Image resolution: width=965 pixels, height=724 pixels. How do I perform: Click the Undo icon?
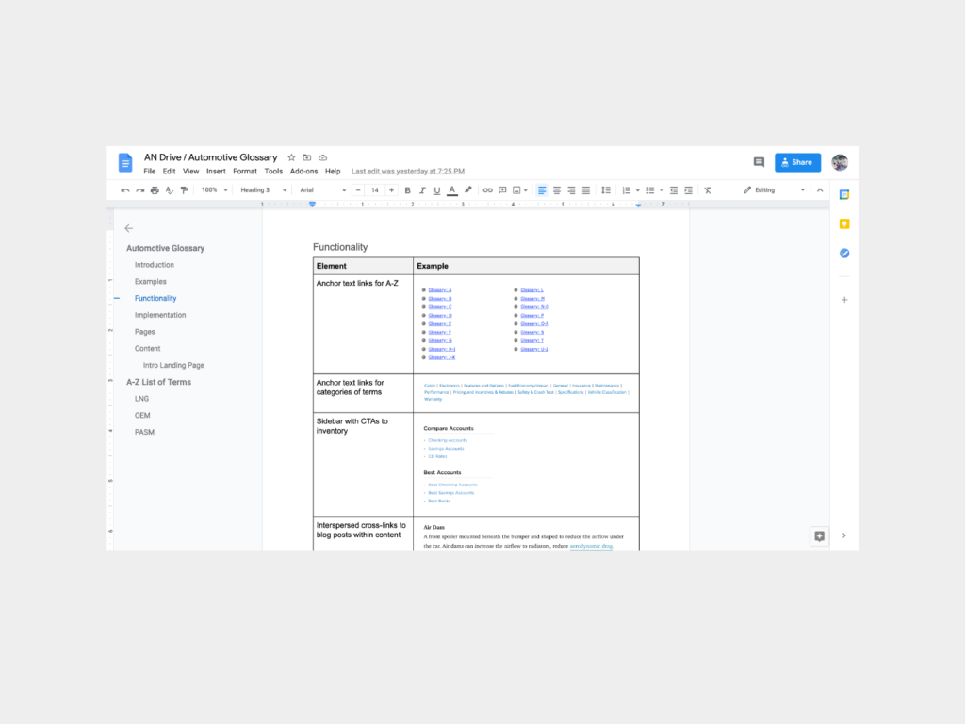[125, 190]
